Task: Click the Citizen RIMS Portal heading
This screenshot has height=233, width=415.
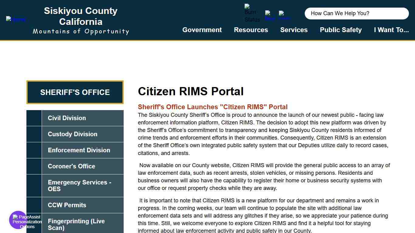Action: (191, 91)
